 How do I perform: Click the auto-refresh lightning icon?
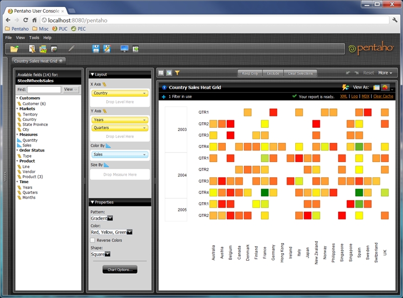(346, 88)
